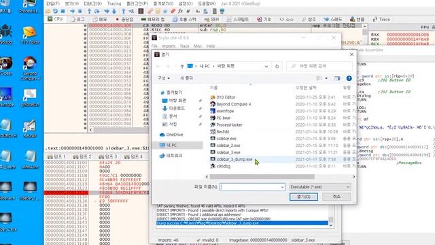Select the file sidebar_2.exe
This screenshot has height=245, width=435.
pyautogui.click(x=228, y=145)
